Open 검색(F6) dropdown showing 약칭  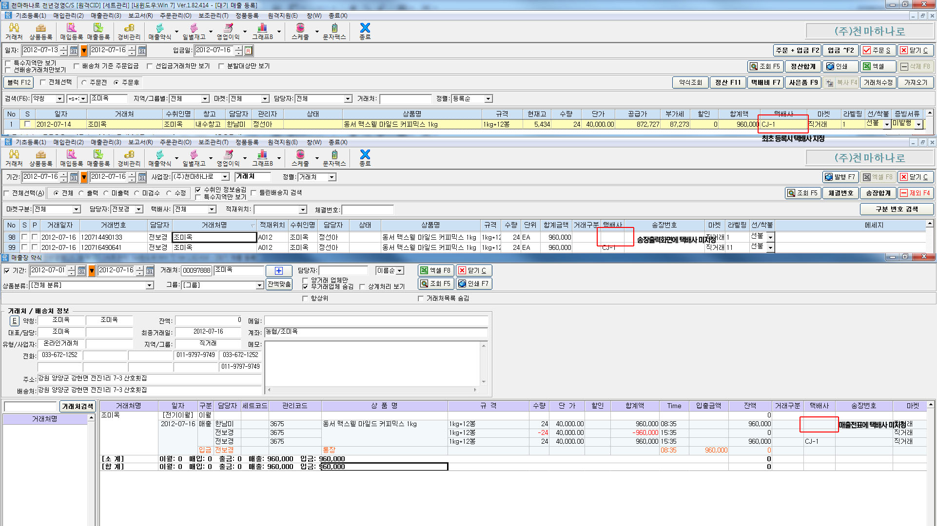point(48,99)
